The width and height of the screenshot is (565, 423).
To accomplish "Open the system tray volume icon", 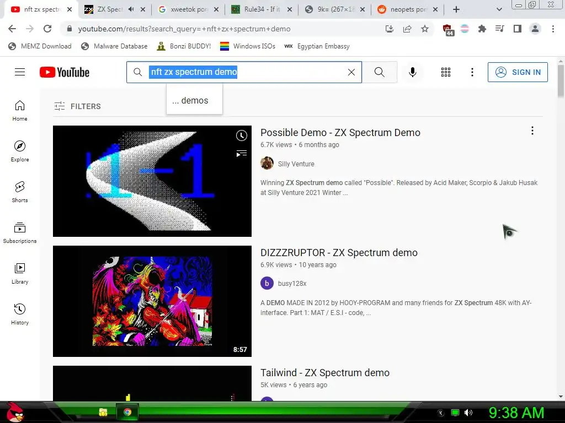I will pyautogui.click(x=468, y=413).
